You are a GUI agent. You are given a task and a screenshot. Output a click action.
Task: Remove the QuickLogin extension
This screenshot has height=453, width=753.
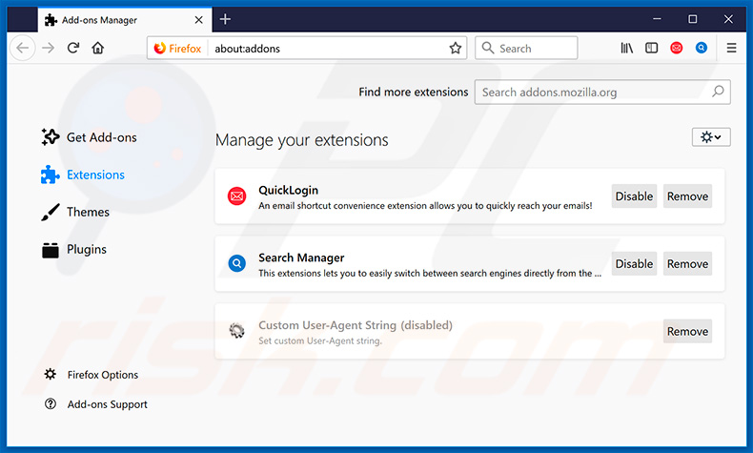click(687, 196)
